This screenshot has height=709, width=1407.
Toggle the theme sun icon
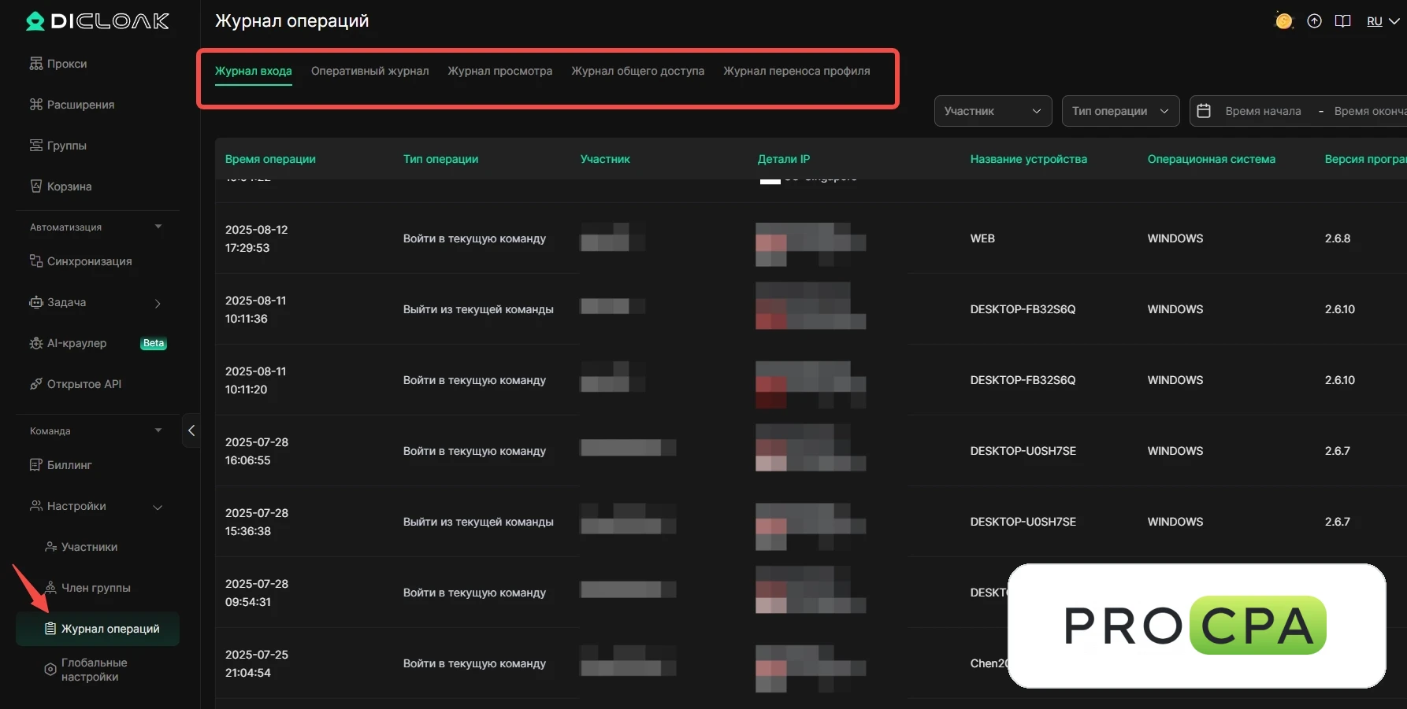tap(1284, 21)
